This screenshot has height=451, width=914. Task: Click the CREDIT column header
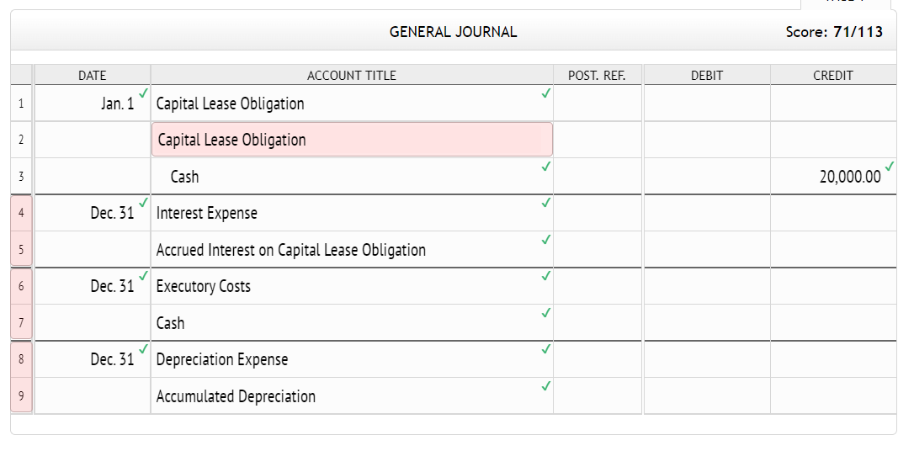tap(833, 75)
